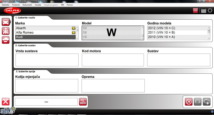Click Godina modela scroll down arrow
Viewport: 214px width, 115px height.
coord(209,38)
